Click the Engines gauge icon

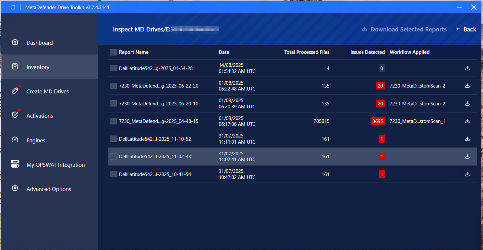(15, 140)
